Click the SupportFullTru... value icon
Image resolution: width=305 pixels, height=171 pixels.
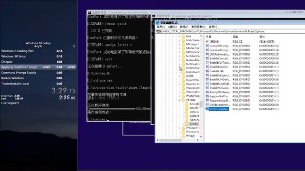207,96
